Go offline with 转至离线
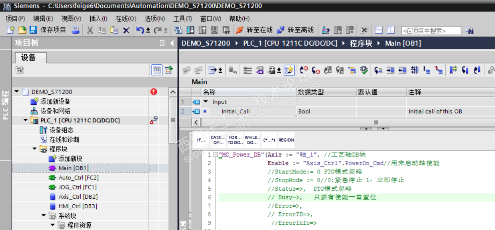Viewport: 495px width, 230px height. pyautogui.click(x=296, y=30)
